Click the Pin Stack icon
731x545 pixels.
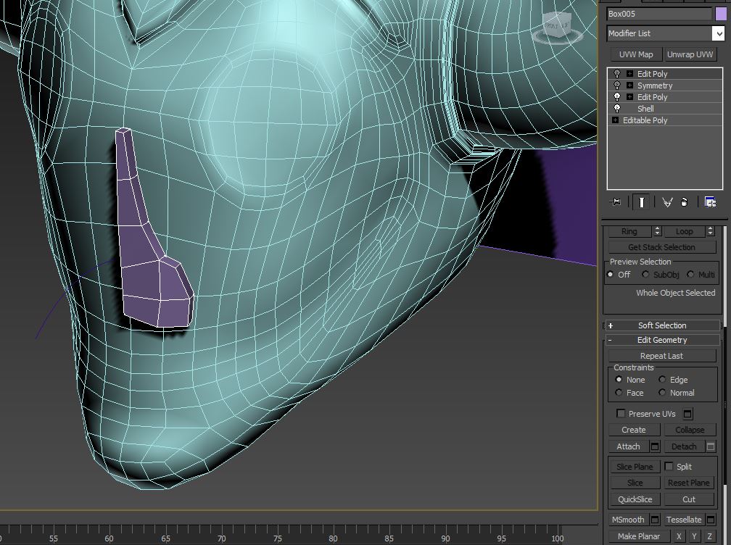(x=616, y=202)
